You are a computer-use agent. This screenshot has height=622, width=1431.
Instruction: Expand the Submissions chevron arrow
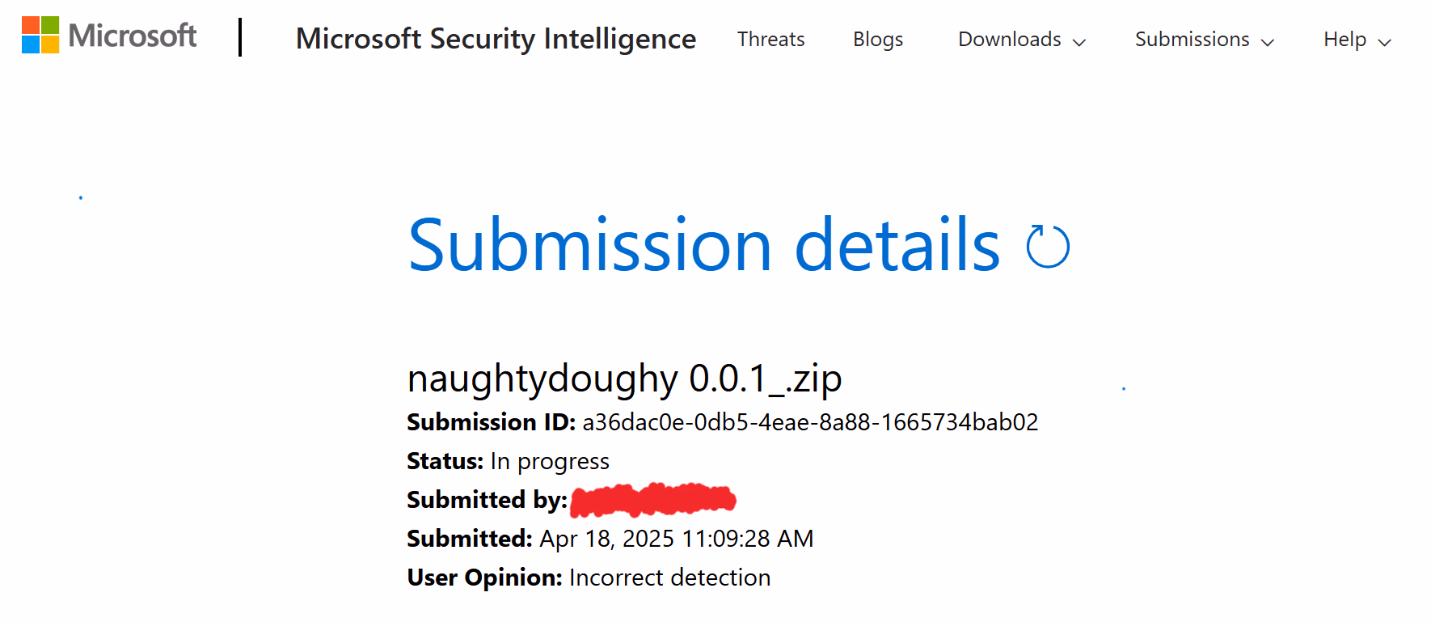pyautogui.click(x=1268, y=42)
